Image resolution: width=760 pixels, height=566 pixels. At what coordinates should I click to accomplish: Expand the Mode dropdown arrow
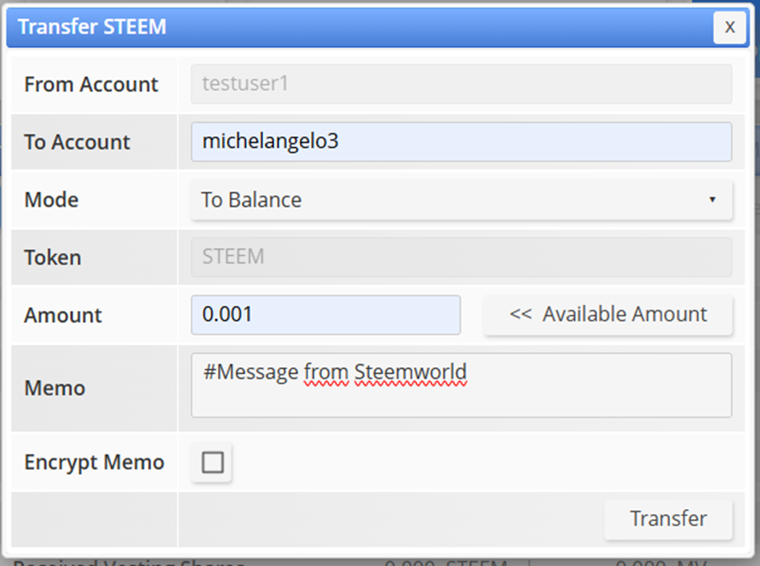point(712,199)
